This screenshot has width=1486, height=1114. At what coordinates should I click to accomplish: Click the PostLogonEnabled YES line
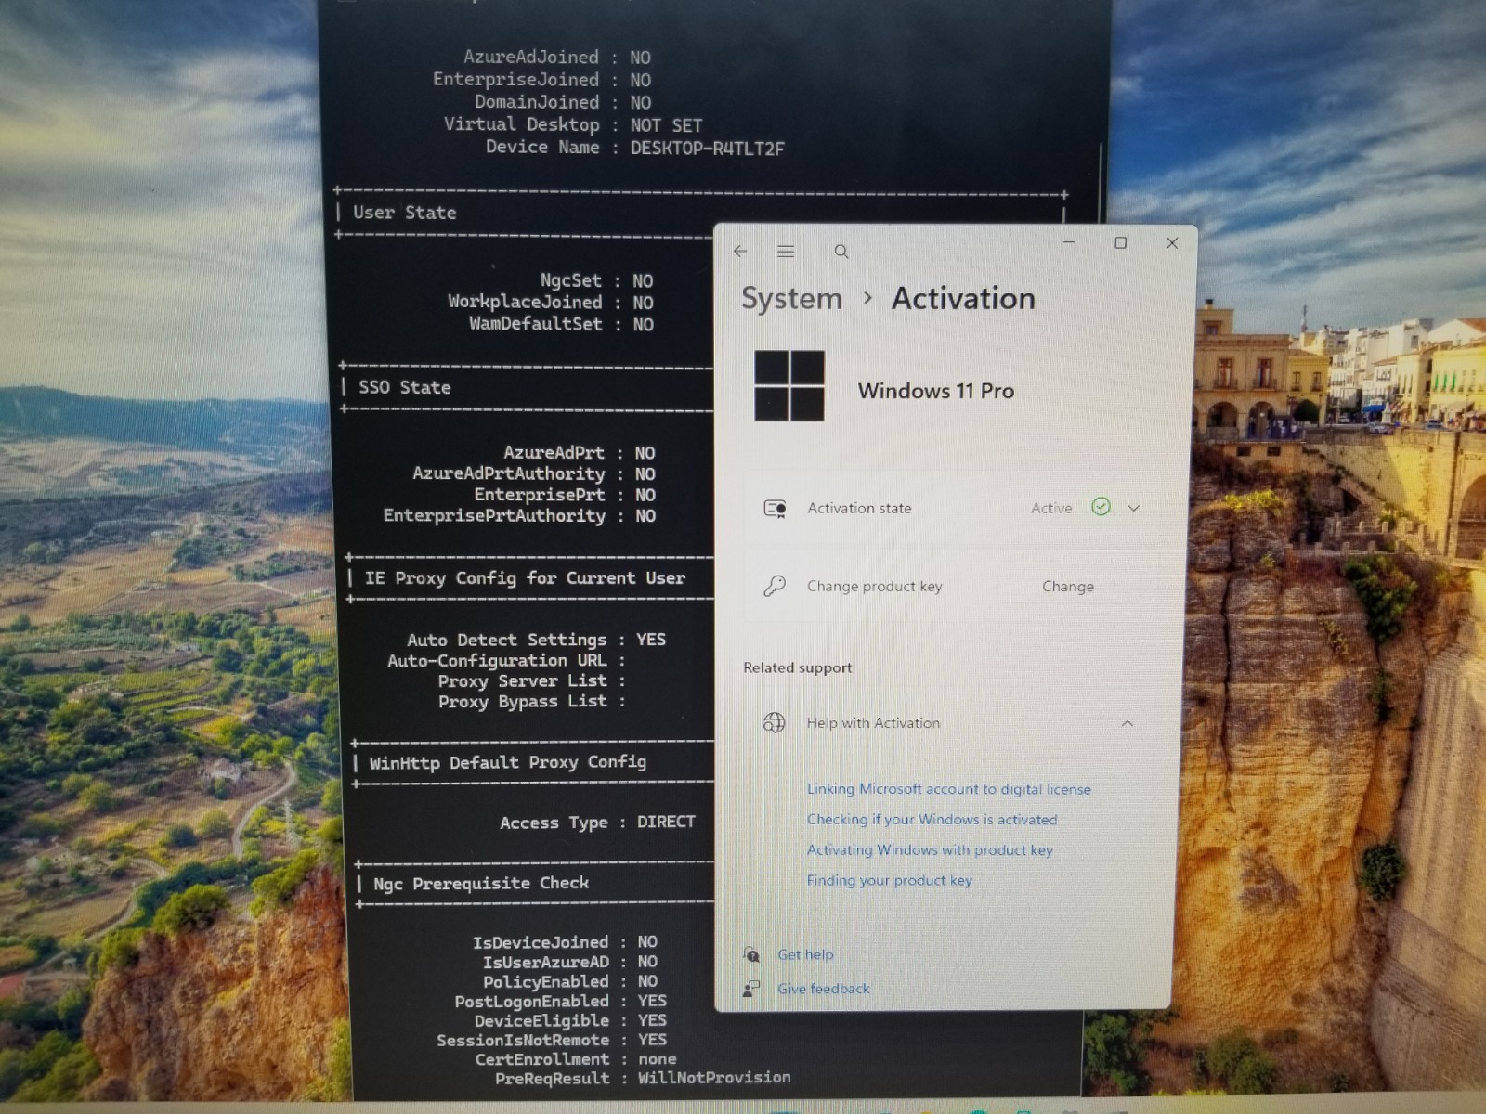560,1001
